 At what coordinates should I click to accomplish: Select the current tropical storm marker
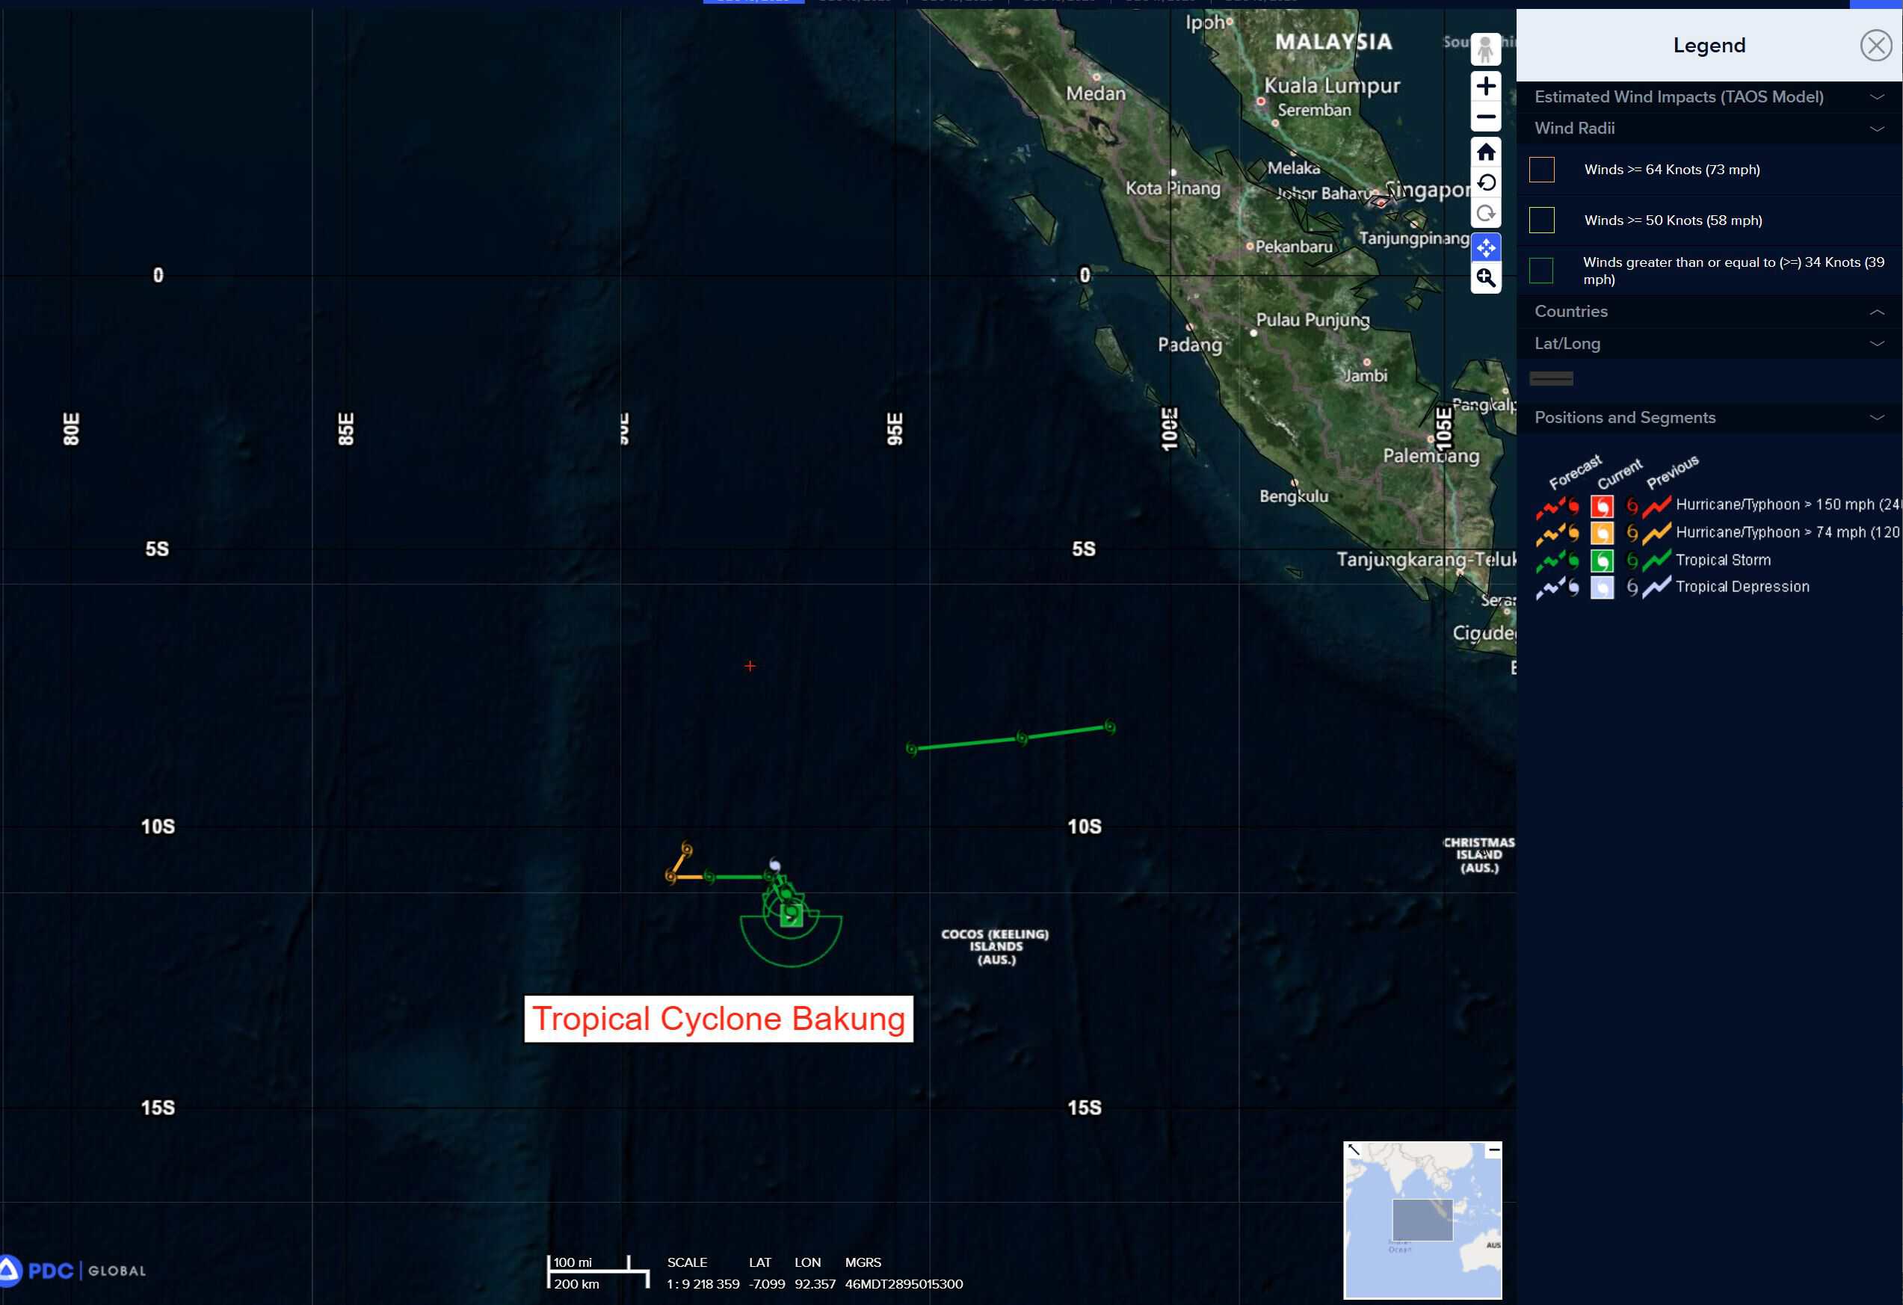[791, 916]
